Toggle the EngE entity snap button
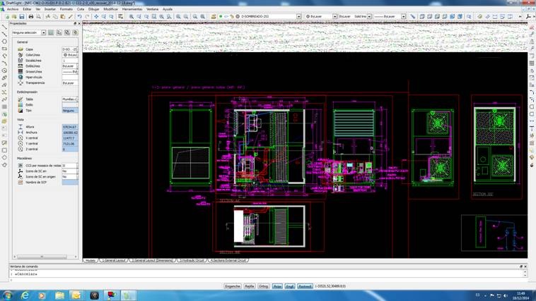 [x=289, y=286]
